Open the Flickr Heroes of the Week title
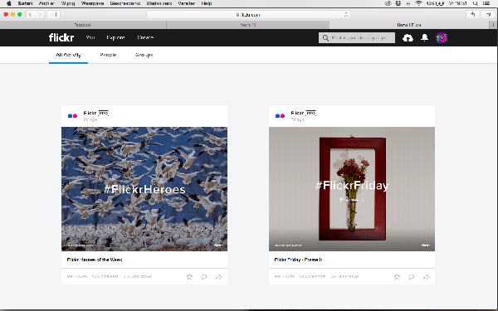498x311 pixels. (x=95, y=260)
